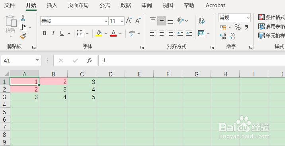Viewport: 285px width, 146px height.
Task: Open the font size dropdown
Action: click(x=122, y=21)
